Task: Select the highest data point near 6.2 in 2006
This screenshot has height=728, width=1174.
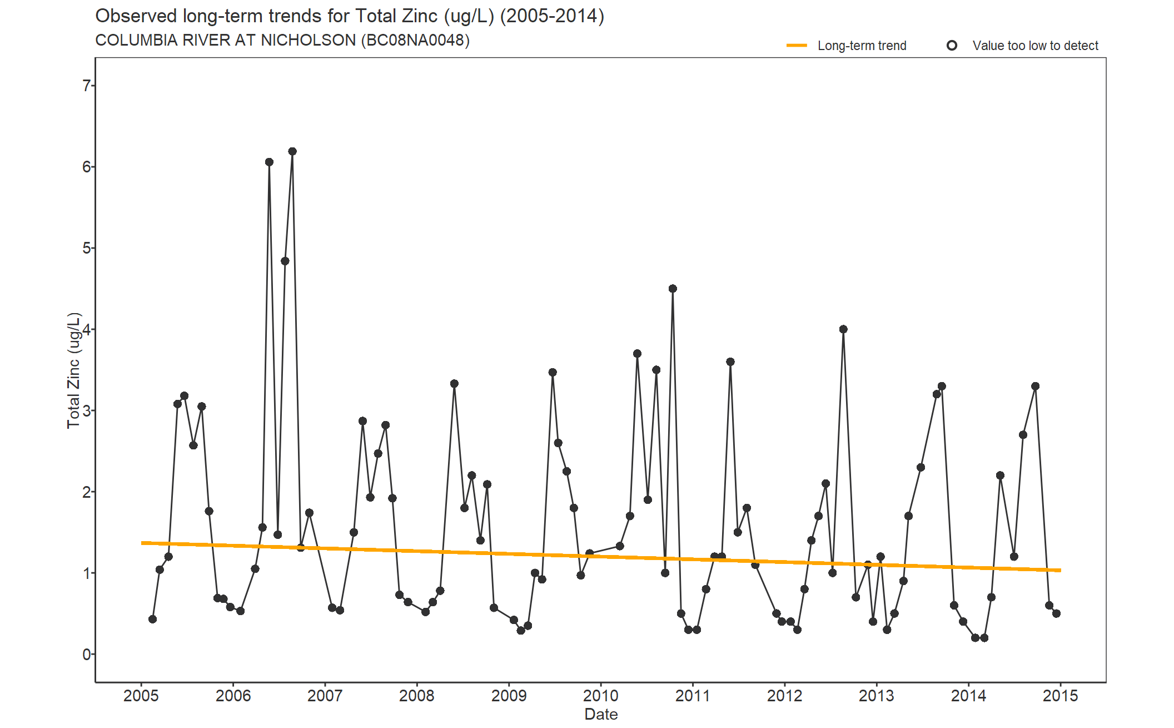Action: pos(292,151)
